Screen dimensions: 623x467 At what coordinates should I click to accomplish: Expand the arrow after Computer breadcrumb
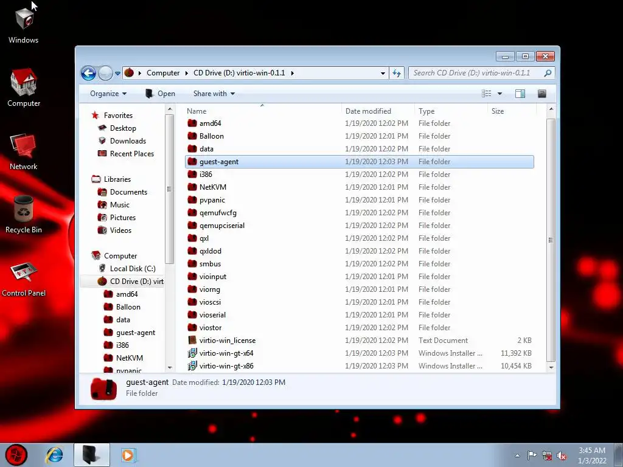(186, 73)
